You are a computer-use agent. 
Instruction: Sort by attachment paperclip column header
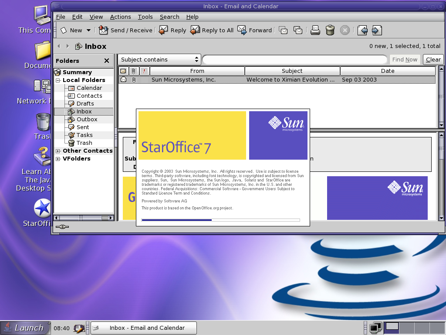click(134, 71)
